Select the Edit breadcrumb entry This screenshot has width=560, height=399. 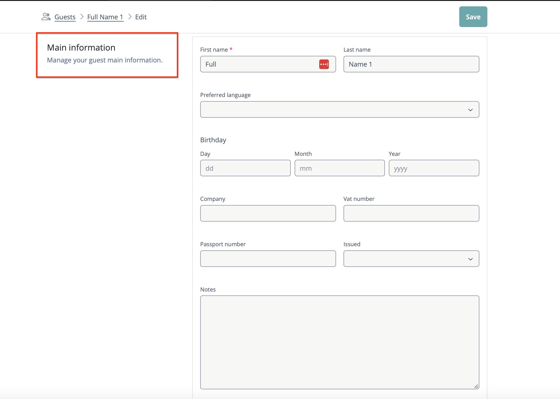coord(141,17)
